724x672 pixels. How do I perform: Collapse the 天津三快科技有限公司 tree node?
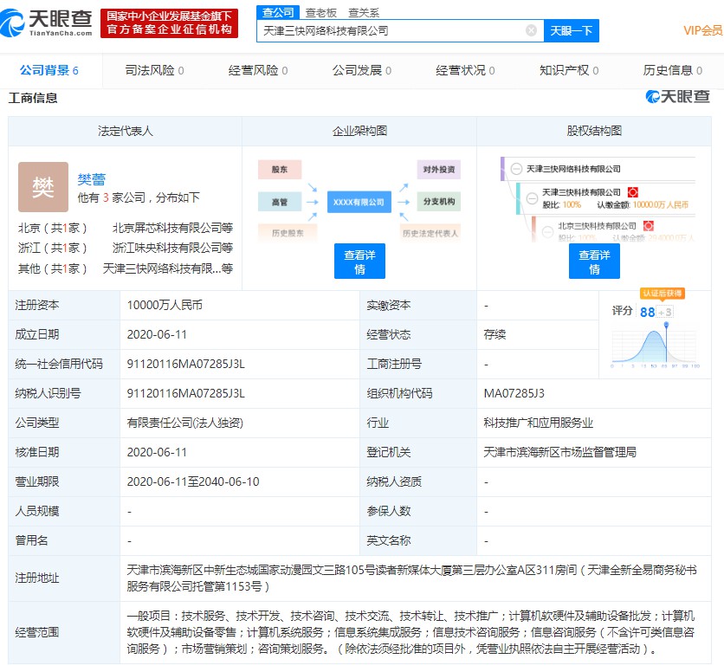(x=532, y=198)
